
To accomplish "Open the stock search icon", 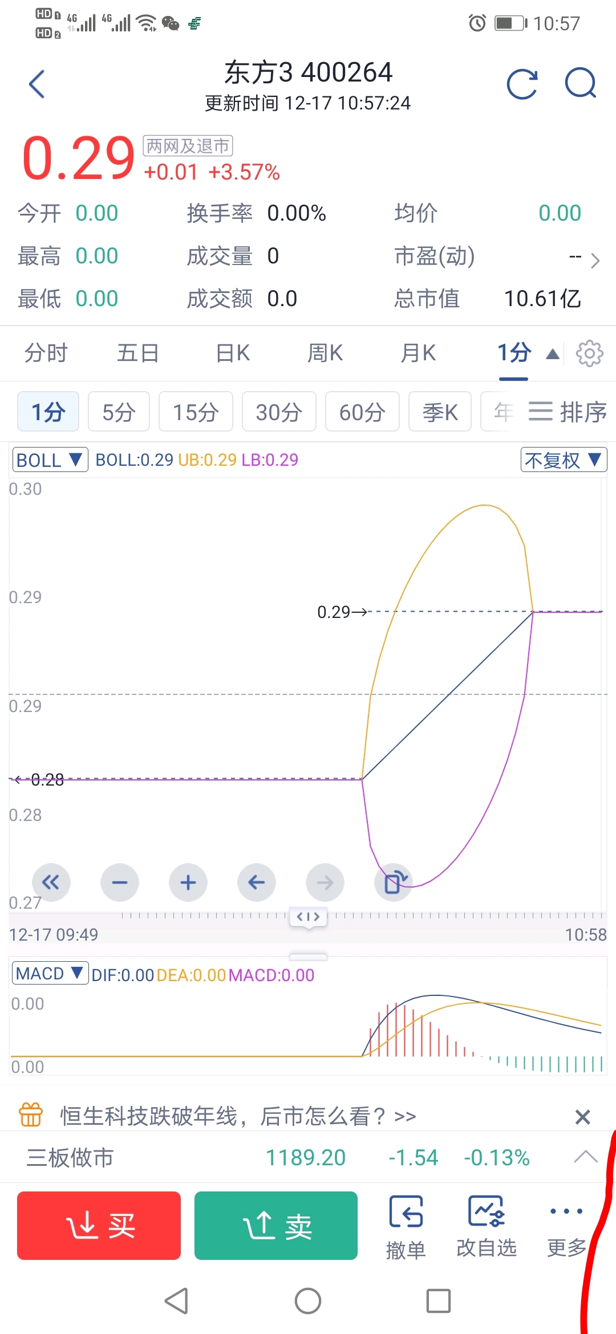I will 580,84.
